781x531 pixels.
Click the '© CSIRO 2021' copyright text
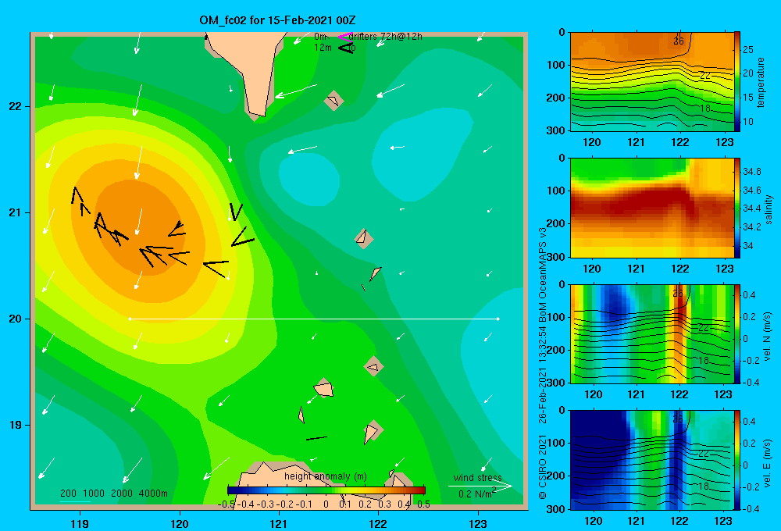tap(543, 467)
